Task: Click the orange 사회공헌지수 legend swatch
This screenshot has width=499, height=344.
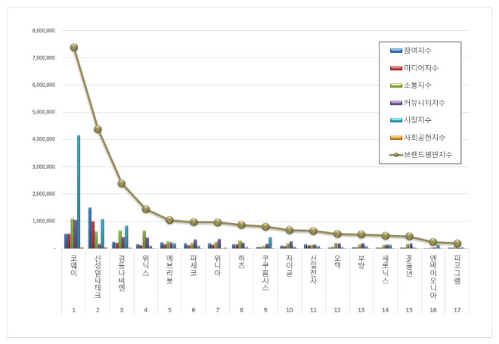Action: pos(395,138)
